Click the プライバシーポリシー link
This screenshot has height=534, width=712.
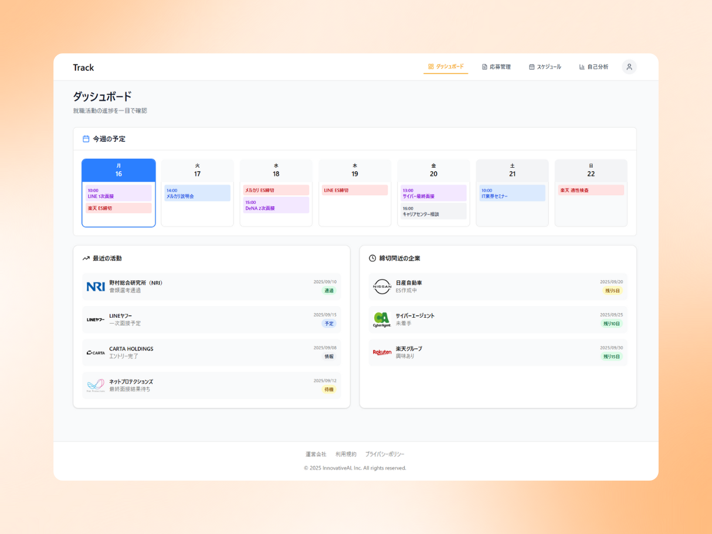(x=384, y=454)
